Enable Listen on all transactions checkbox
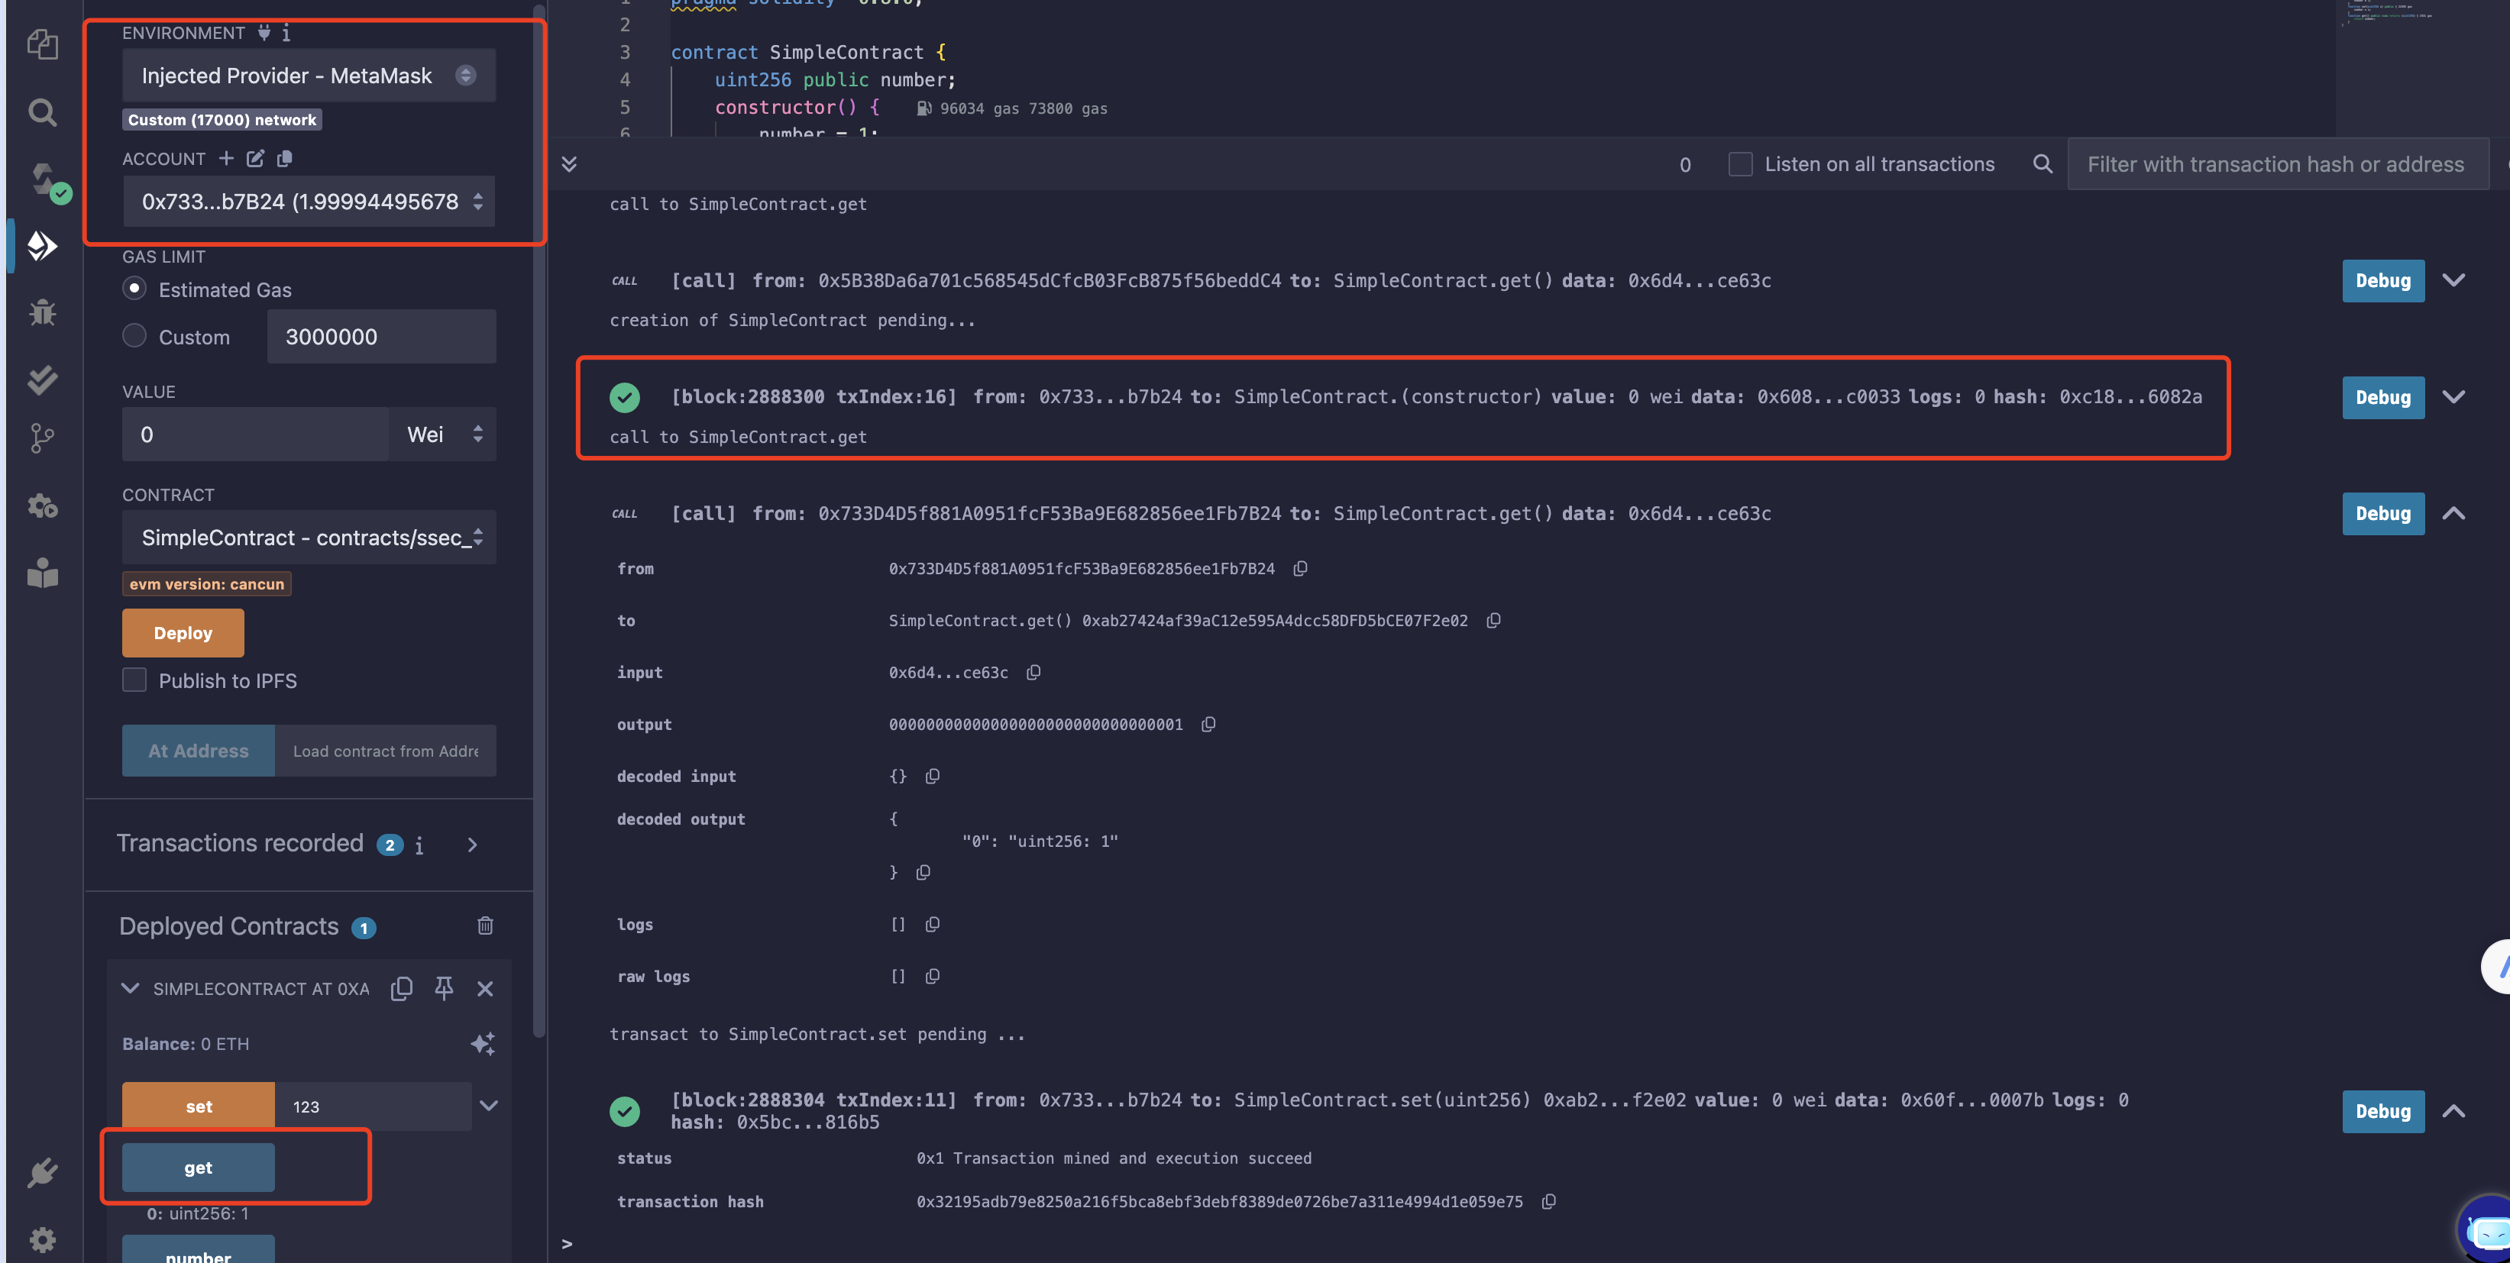This screenshot has height=1263, width=2510. [1739, 165]
